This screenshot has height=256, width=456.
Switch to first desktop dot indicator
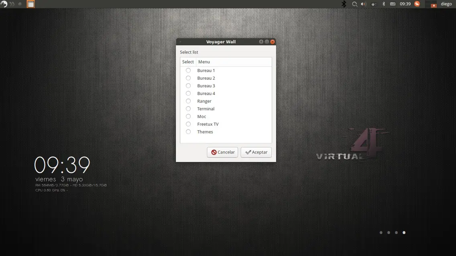(381, 232)
